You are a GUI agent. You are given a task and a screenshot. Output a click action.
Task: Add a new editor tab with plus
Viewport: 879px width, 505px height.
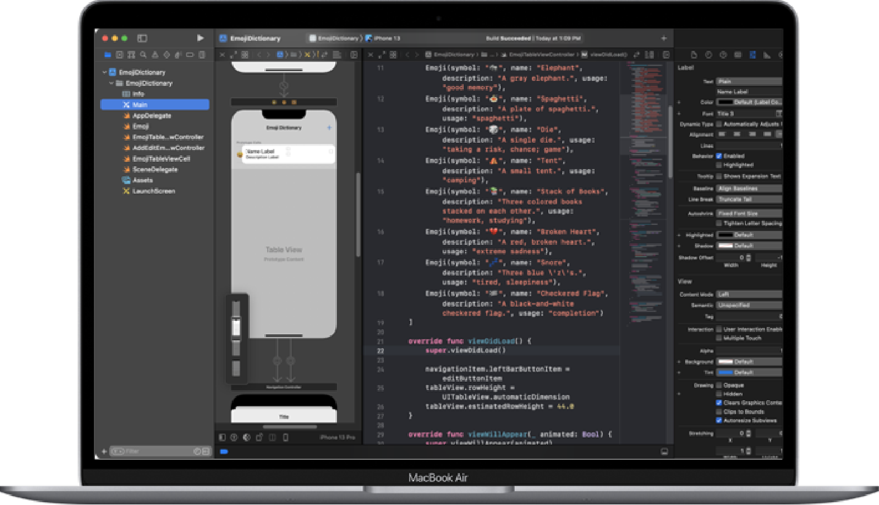coord(664,39)
